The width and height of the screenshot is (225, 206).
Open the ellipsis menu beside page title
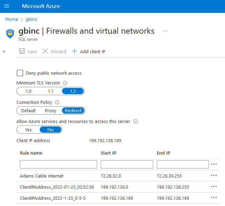[x=165, y=31]
